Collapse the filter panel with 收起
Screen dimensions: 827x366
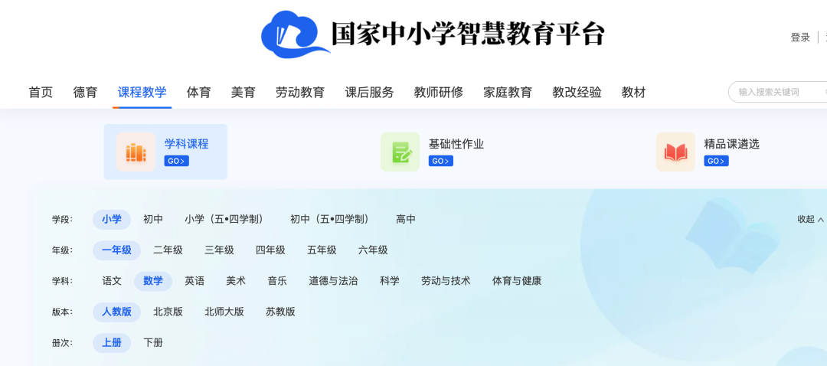810,220
